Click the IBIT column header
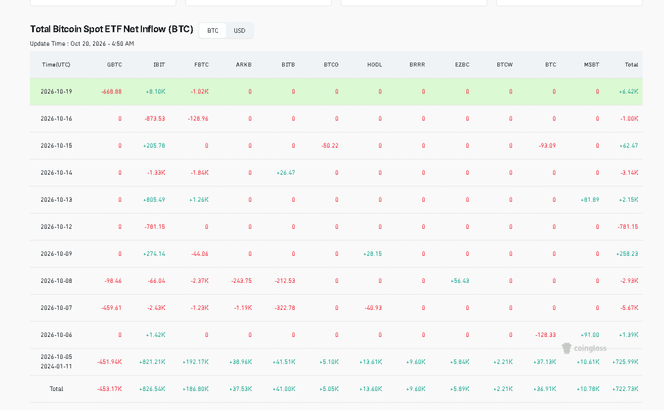 tap(159, 65)
